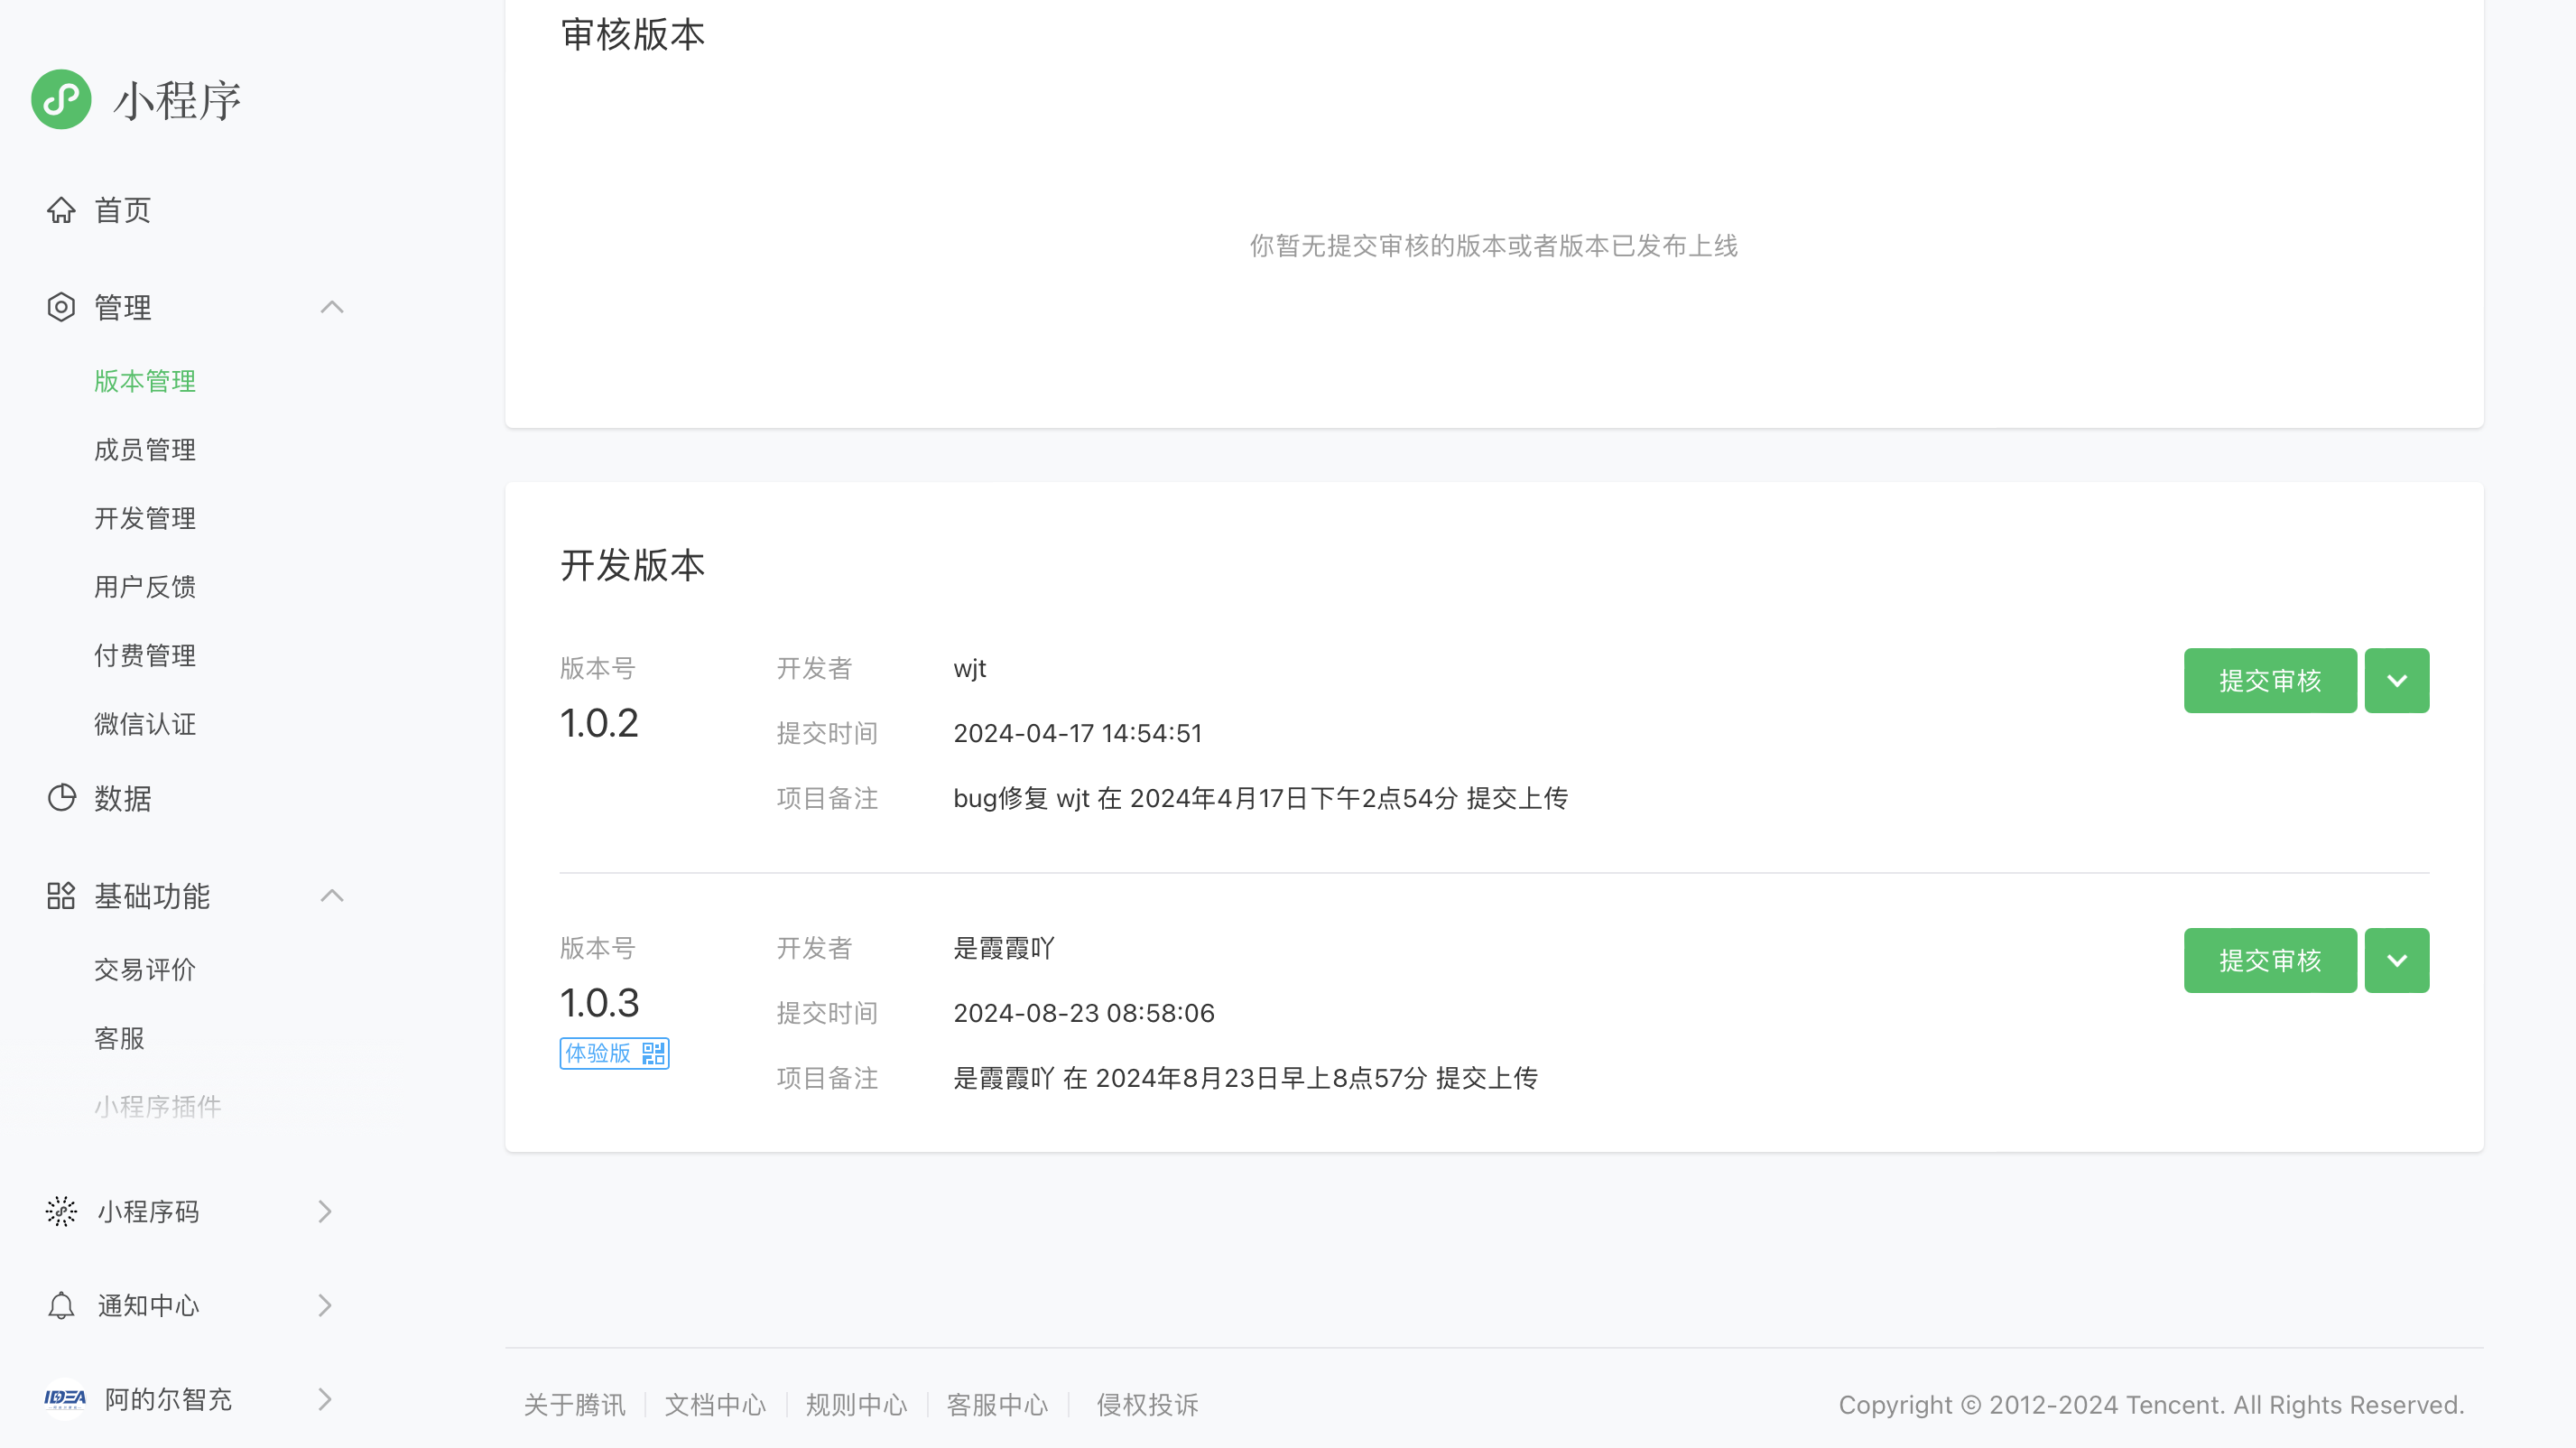The width and height of the screenshot is (2576, 1448).
Task: Click the green mini program logo
Action: [61, 99]
